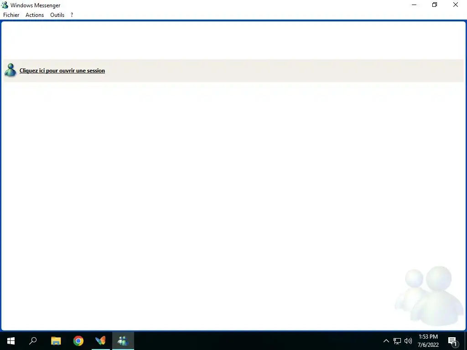This screenshot has height=350, width=467.
Task: Open the Windows Start menu
Action: pos(11,341)
